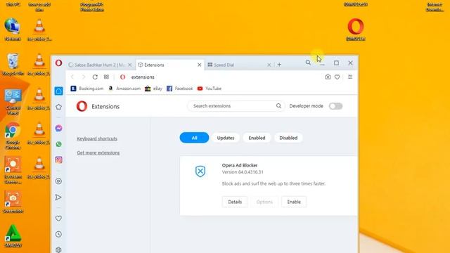Go back to previous page
450x253 pixels.
tap(72, 77)
